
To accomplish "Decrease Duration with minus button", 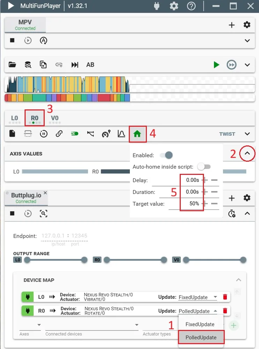I will tap(214, 192).
